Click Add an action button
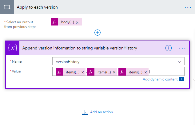Image resolution: width=195 pixels, height=125 pixels. (x=97, y=112)
